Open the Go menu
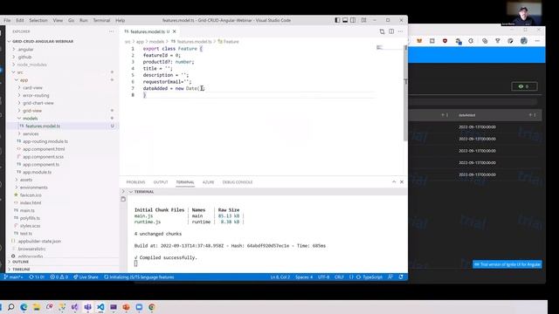This screenshot has height=314, width=559. [72, 20]
